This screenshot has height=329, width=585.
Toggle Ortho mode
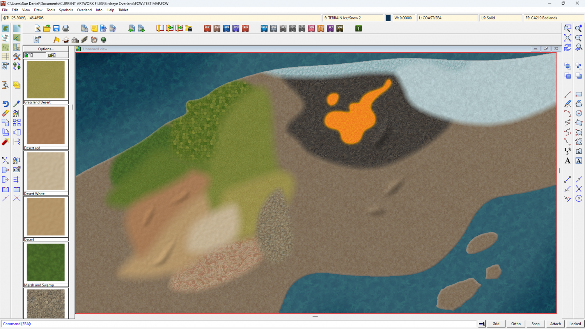coord(516,324)
